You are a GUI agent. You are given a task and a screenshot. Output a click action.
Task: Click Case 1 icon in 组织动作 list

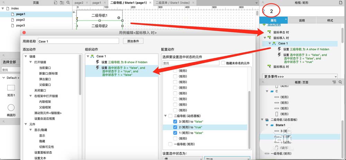(x=92, y=56)
